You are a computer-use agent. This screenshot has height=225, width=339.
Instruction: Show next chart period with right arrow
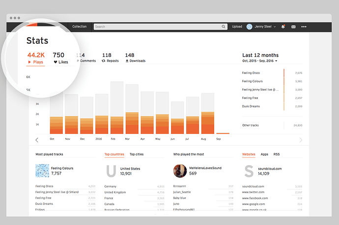[301, 140]
